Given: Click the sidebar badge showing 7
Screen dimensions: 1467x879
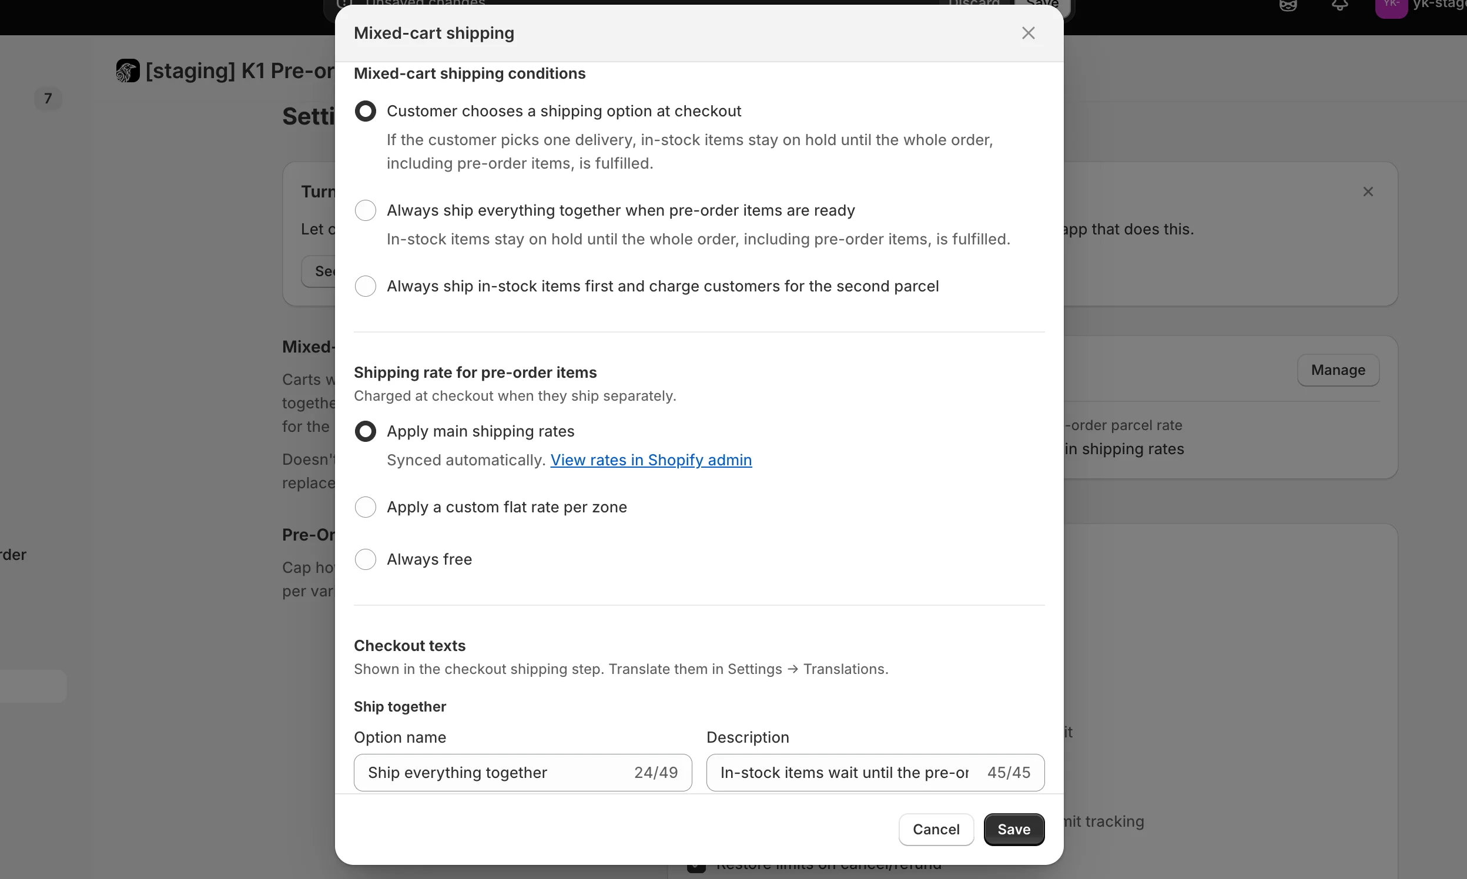Looking at the screenshot, I should (48, 98).
